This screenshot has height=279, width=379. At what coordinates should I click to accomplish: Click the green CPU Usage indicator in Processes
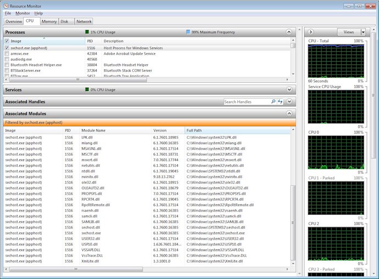87,32
